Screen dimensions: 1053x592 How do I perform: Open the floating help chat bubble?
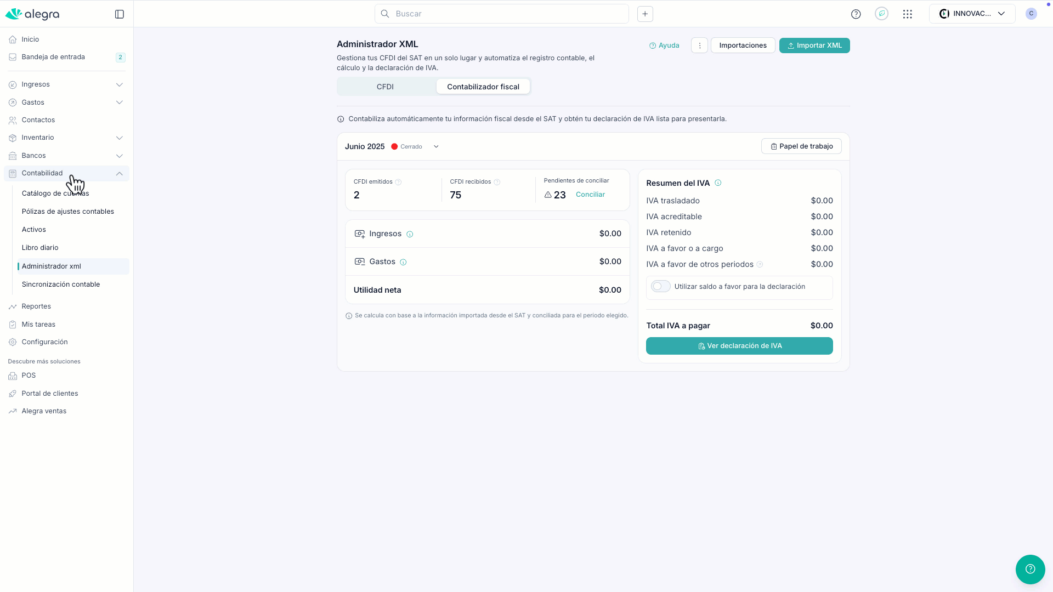pos(1030,569)
